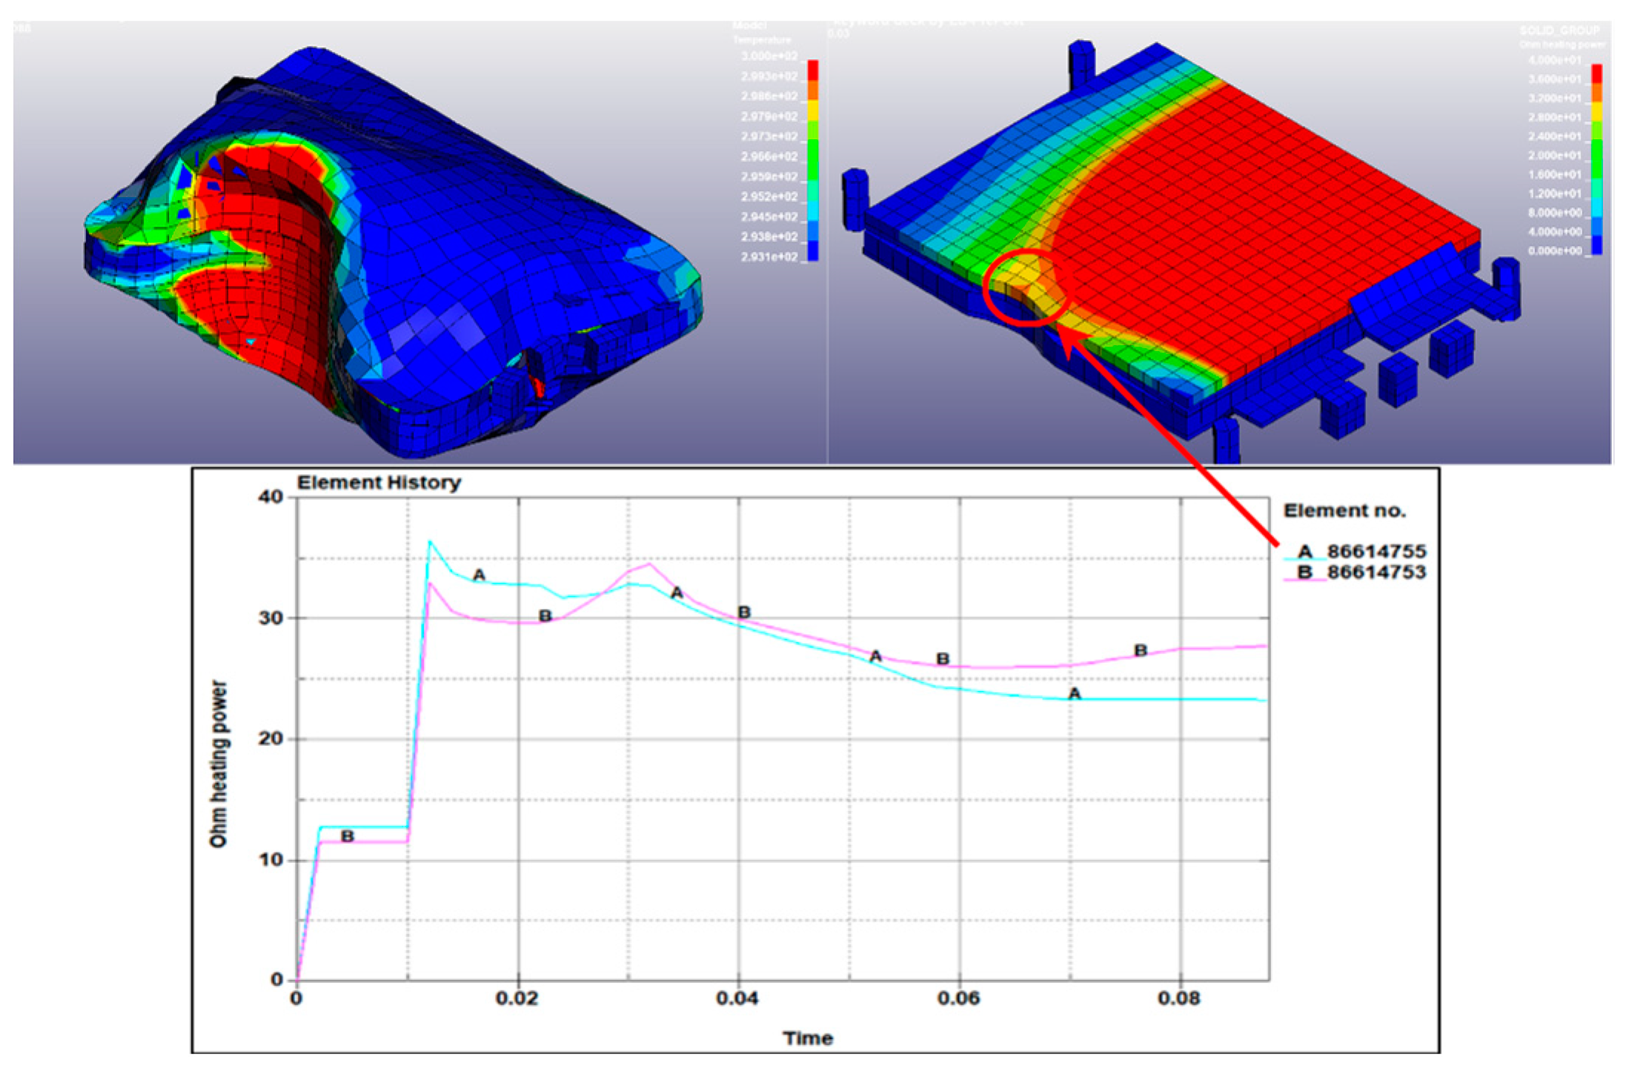Click the 2.931e+02 temperature legend value
1626x1080 pixels.
769,257
